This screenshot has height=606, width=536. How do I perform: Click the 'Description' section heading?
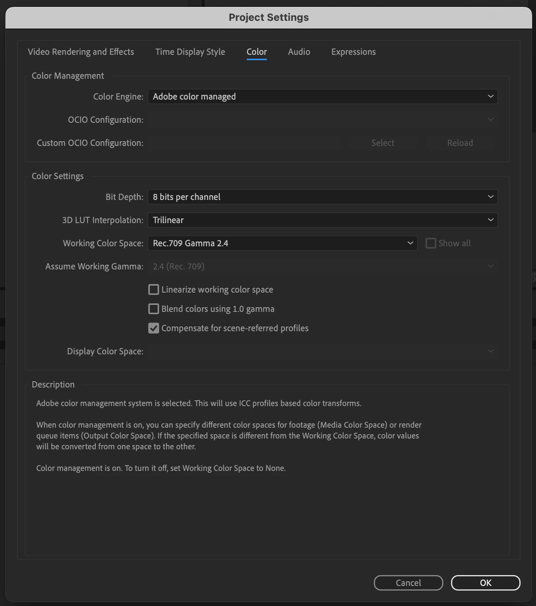53,384
